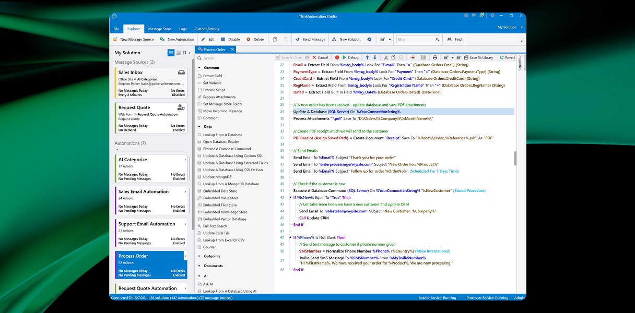The height and width of the screenshot is (313, 635).
Task: Open the Message Store tab
Action: tap(159, 29)
